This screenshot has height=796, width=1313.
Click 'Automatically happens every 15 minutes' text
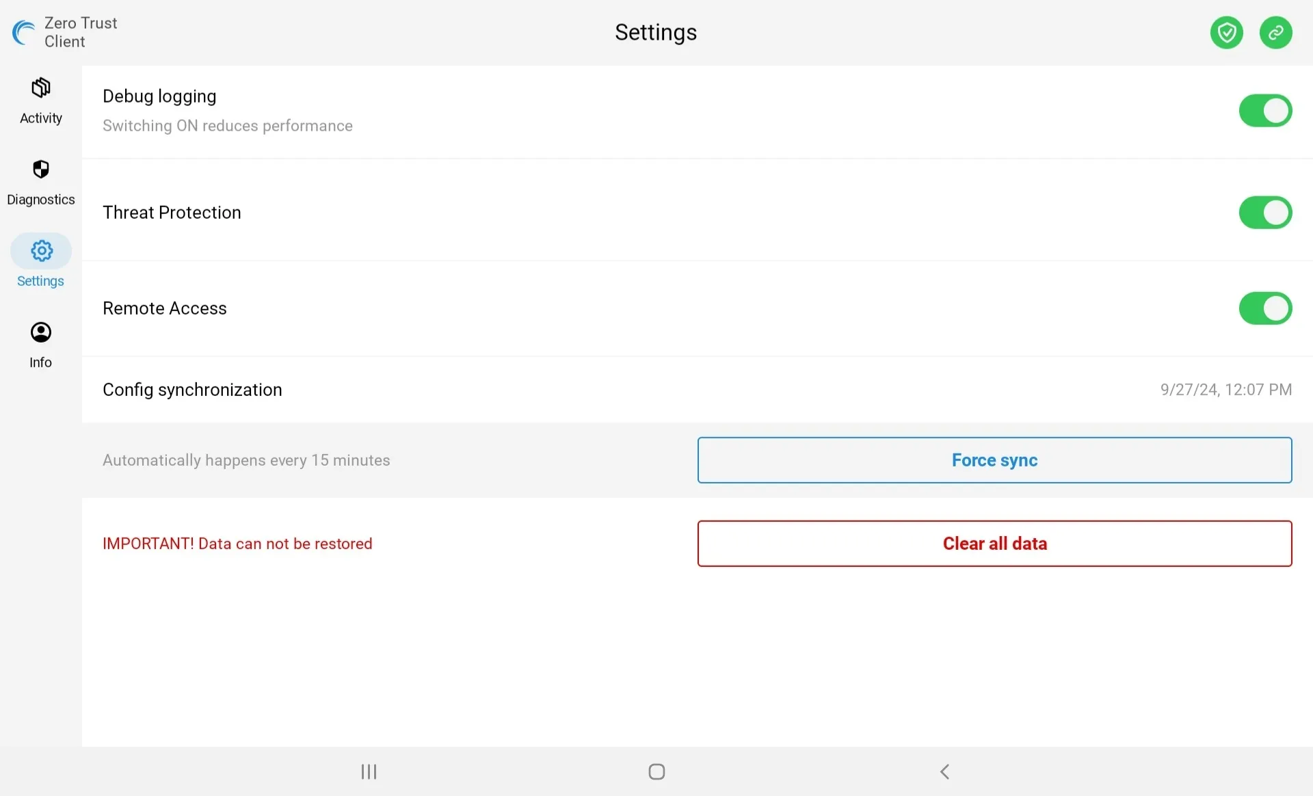246,460
